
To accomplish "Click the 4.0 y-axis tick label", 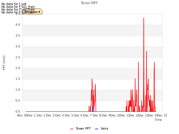I will 18,25.
